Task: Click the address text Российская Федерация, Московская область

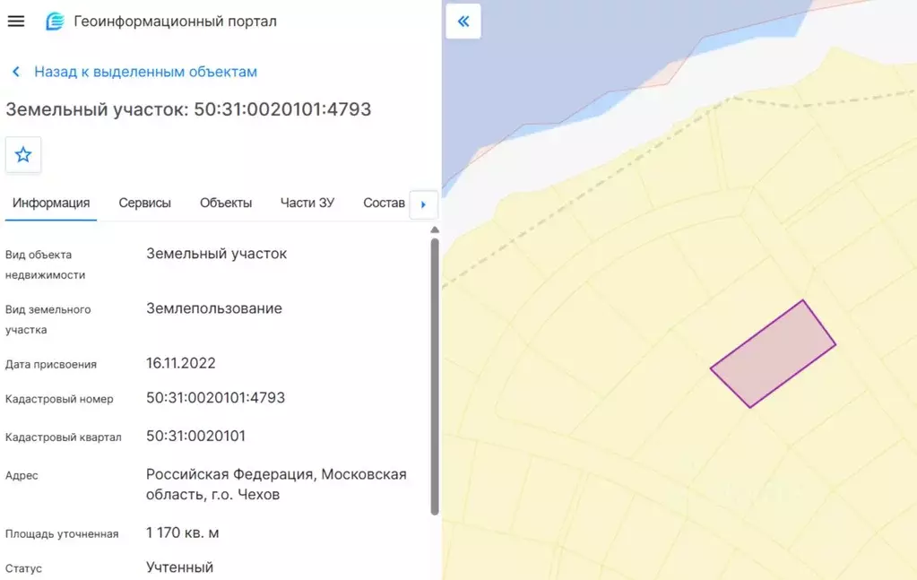Action: (x=276, y=484)
